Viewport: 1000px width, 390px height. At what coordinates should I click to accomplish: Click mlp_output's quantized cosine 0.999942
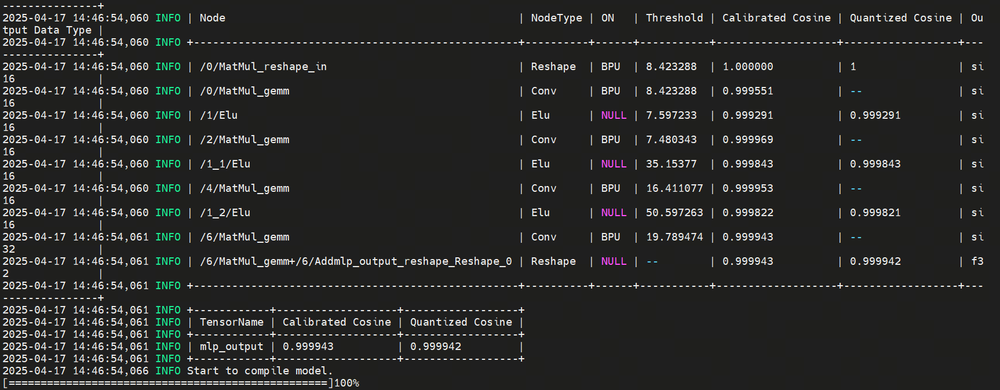pos(436,347)
